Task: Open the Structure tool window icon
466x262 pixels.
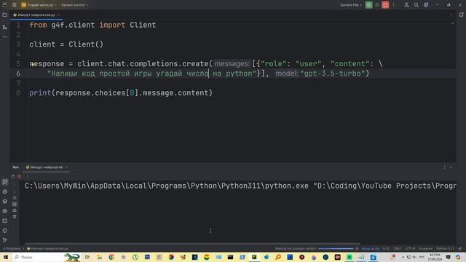Action: click(x=5, y=27)
